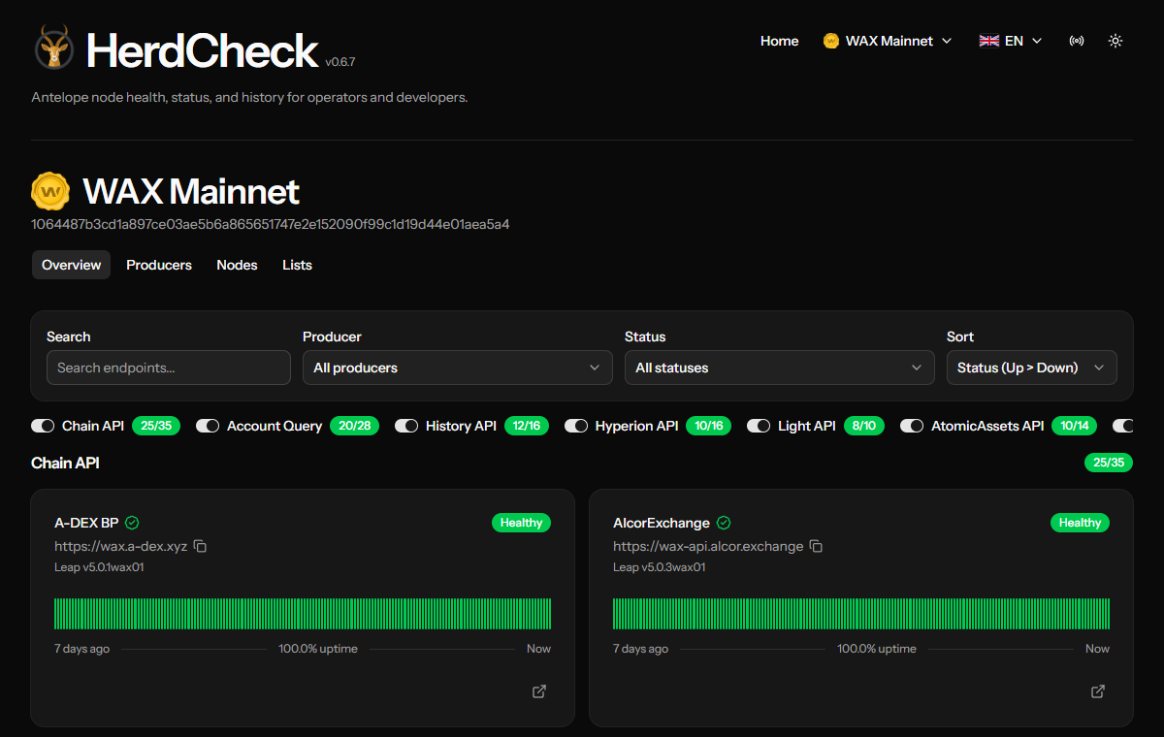Click the HerdCheck antelope logo
This screenshot has width=1164, height=737.
53,48
